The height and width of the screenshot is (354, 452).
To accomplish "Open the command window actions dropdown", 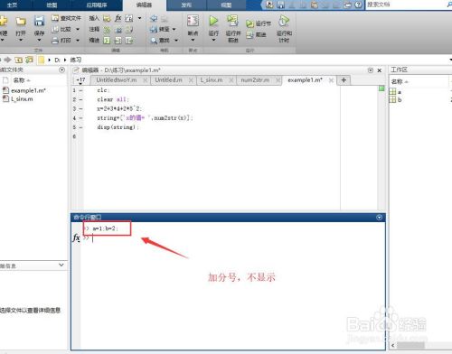I will click(380, 217).
